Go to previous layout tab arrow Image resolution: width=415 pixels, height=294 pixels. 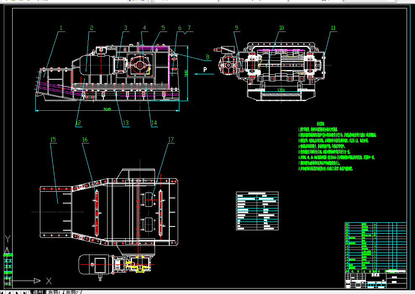point(10,292)
